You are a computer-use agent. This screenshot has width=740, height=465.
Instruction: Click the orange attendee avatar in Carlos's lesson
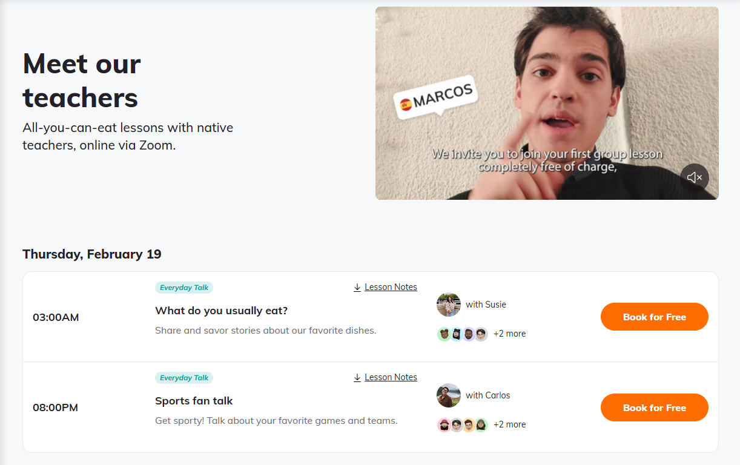coord(469,425)
